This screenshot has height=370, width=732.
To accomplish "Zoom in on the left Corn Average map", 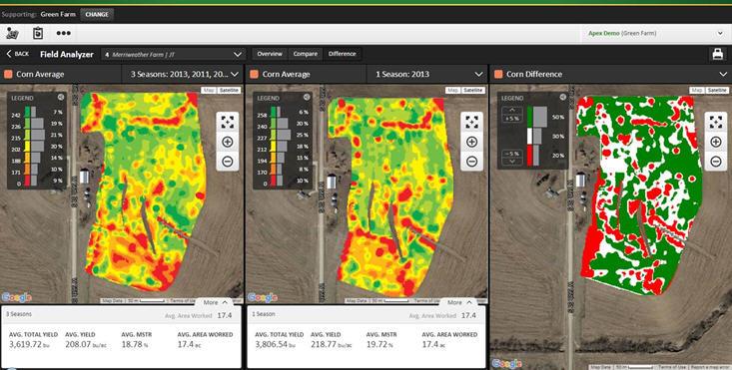I will pyautogui.click(x=228, y=142).
